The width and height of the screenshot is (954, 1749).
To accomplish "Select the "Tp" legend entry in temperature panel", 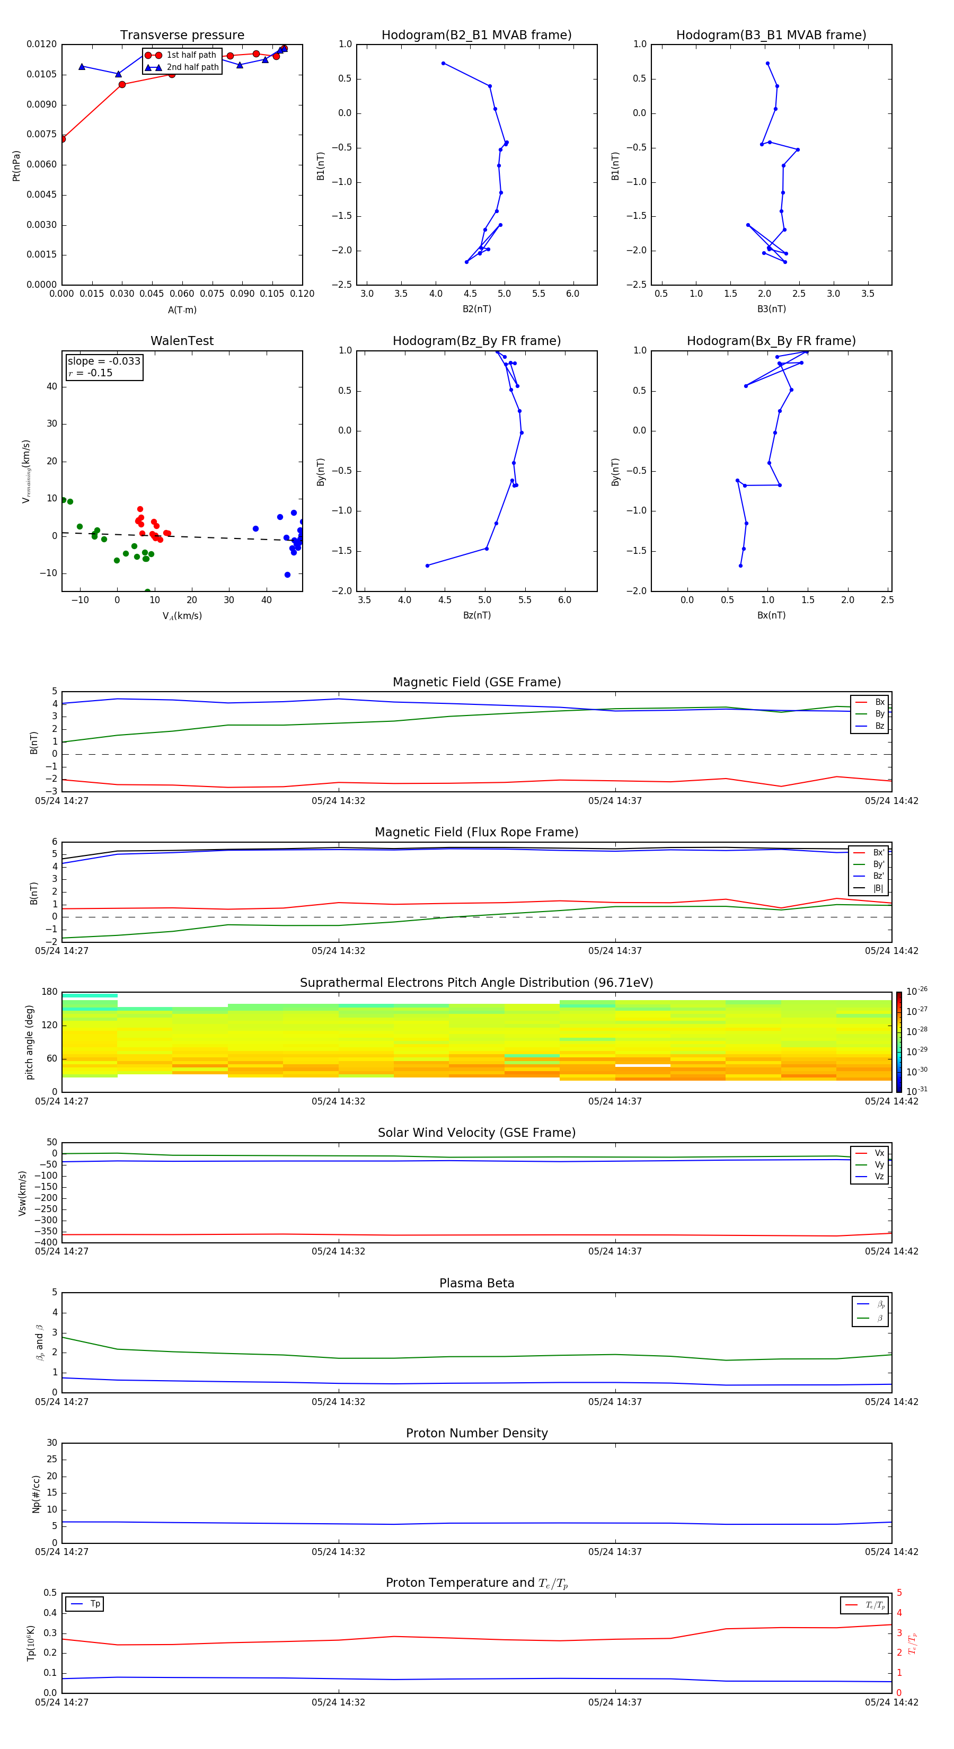I will pyautogui.click(x=85, y=1604).
